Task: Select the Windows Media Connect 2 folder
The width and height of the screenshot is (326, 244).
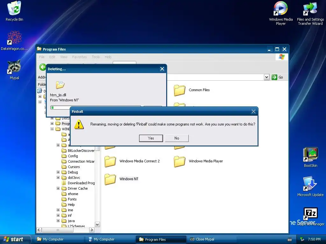Action: tap(132, 161)
